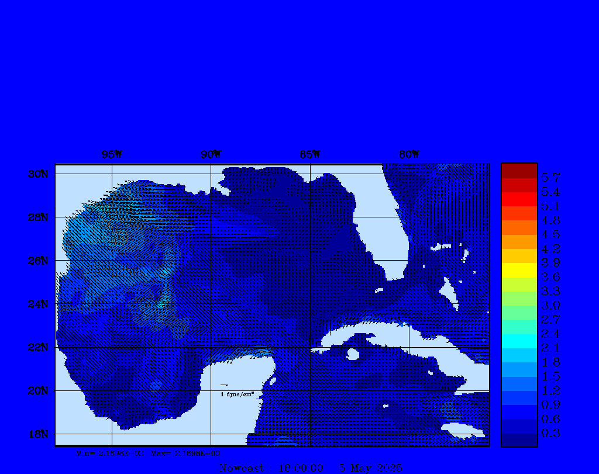The image size is (599, 474).
Task: Select the 3.6 value on the color scale
Action: 550,276
